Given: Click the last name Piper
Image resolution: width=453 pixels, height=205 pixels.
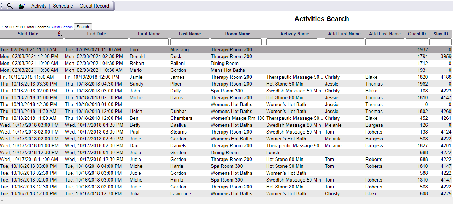Looking at the screenshot, I should click(x=176, y=84).
